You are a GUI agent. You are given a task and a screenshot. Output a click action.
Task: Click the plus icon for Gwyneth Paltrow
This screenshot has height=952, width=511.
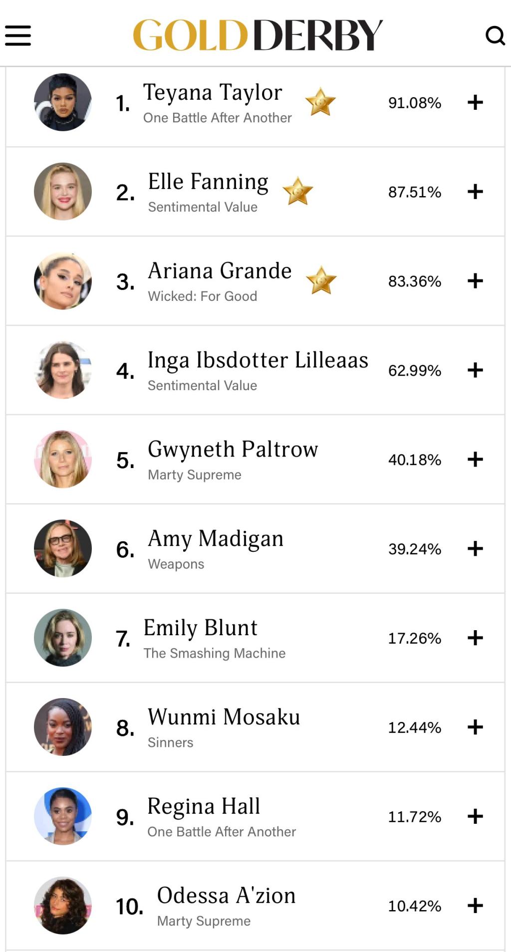point(475,460)
